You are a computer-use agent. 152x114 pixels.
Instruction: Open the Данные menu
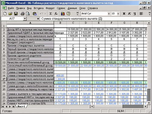[x=72, y=8]
